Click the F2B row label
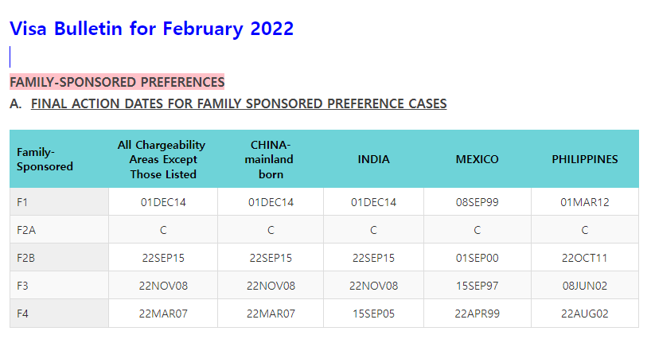The height and width of the screenshot is (339, 651). click(x=25, y=258)
